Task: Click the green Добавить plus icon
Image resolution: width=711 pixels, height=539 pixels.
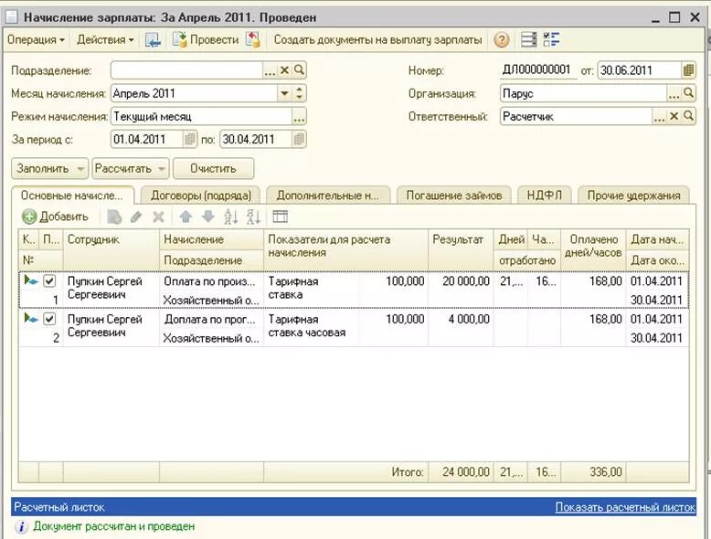Action: [x=29, y=217]
